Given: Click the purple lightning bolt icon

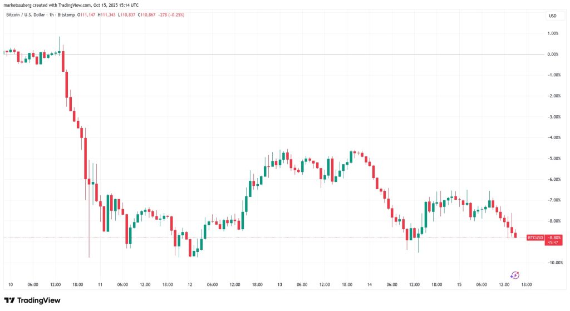Looking at the screenshot, I should [x=515, y=275].
